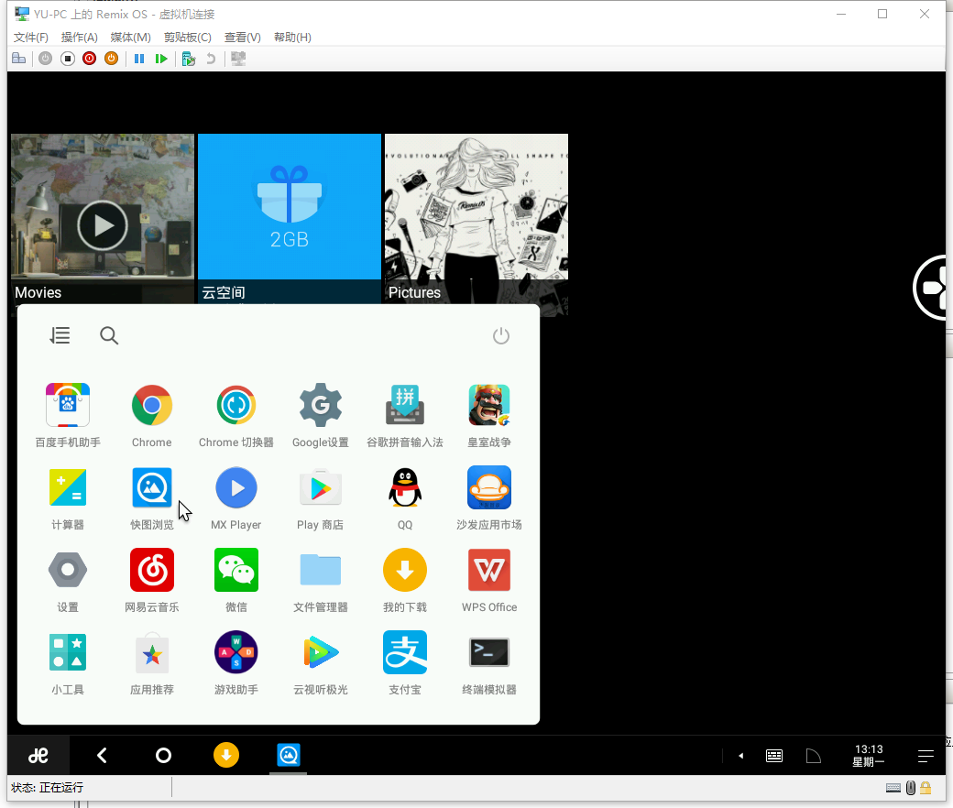Toggle app sort order list icon
The height and width of the screenshot is (808, 953).
pos(60,336)
